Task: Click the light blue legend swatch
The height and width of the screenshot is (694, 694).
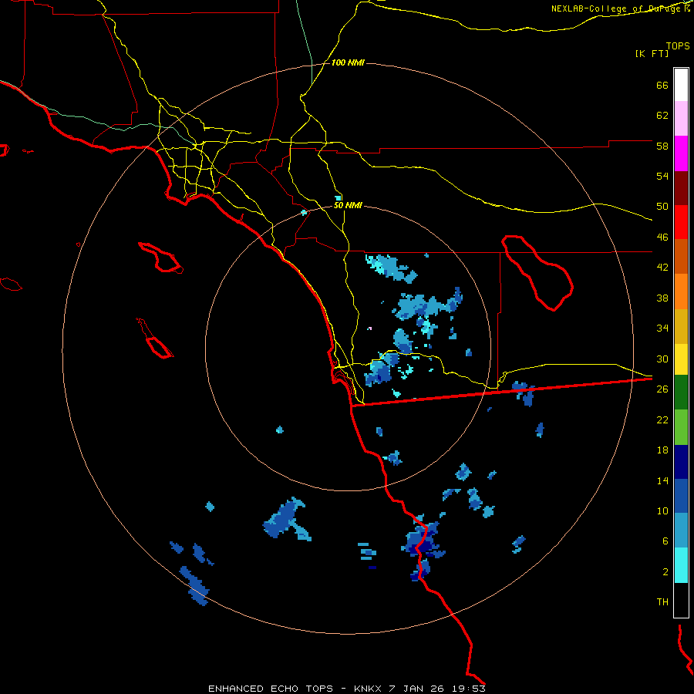Action: [x=681, y=531]
